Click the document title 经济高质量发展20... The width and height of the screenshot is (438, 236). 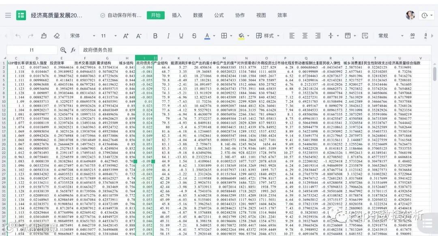click(56, 15)
